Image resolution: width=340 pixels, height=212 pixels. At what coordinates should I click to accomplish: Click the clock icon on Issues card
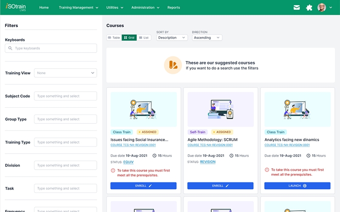point(154,156)
